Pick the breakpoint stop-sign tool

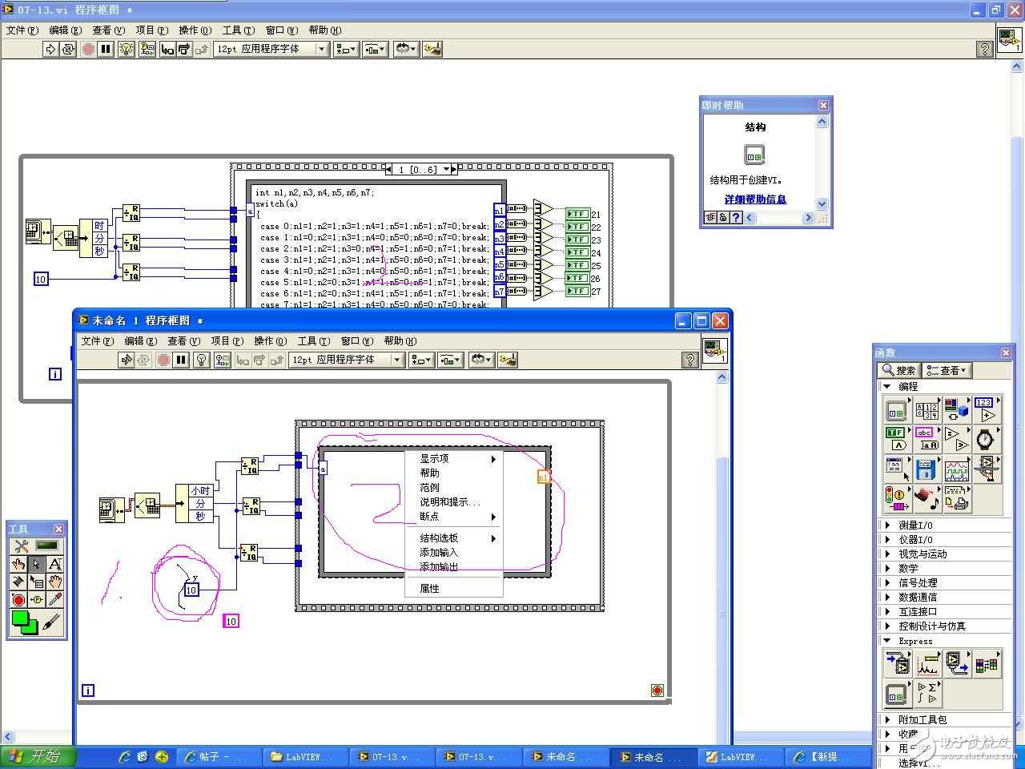coord(18,600)
